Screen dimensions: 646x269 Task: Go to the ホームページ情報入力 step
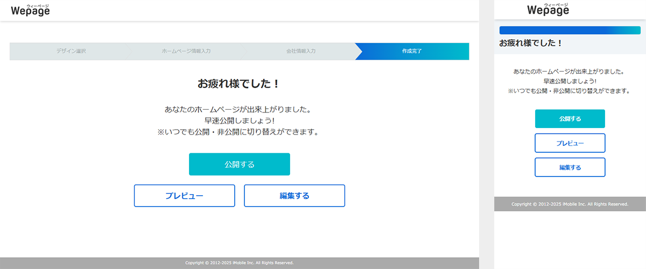pos(186,51)
